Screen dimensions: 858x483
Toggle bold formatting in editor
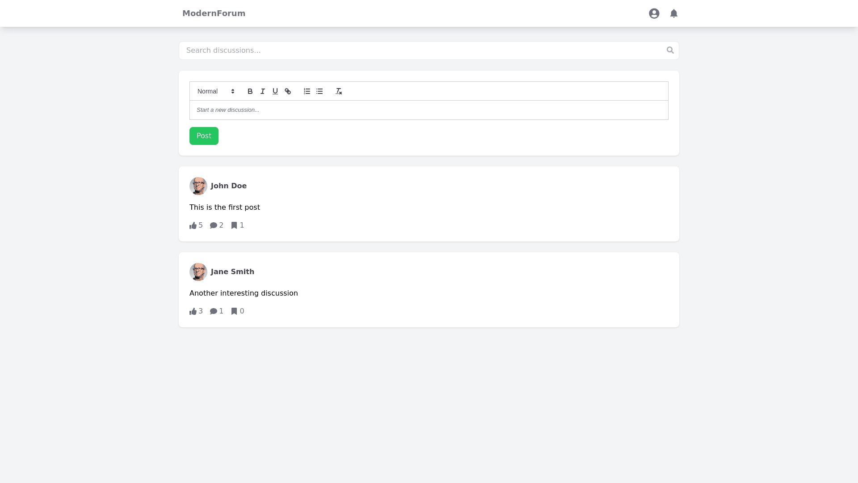pyautogui.click(x=250, y=91)
